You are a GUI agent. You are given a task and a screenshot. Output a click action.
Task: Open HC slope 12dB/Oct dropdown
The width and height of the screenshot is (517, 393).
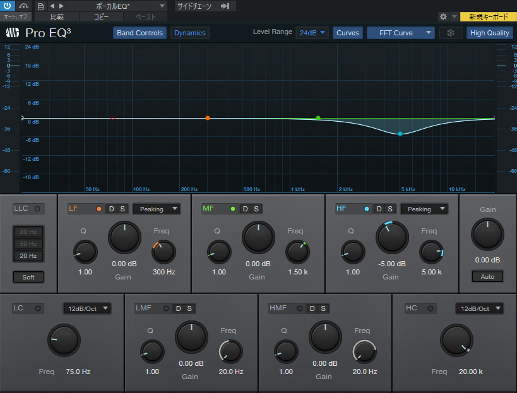tap(479, 308)
